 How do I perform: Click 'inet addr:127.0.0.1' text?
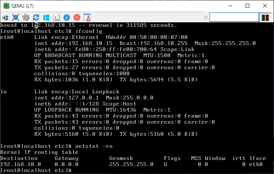pos(67,98)
